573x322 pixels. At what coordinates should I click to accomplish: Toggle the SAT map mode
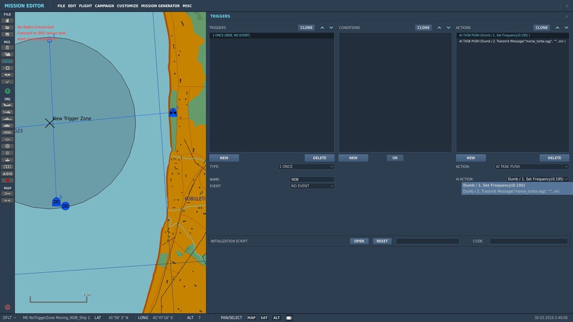(x=264, y=317)
